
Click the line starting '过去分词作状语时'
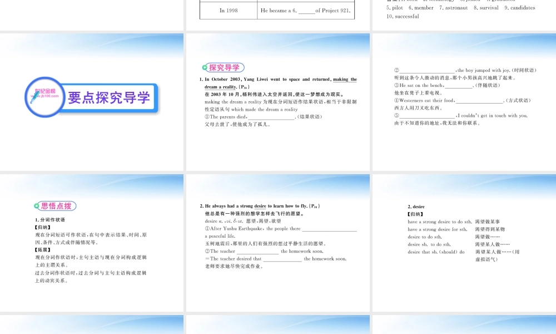coord(91,273)
